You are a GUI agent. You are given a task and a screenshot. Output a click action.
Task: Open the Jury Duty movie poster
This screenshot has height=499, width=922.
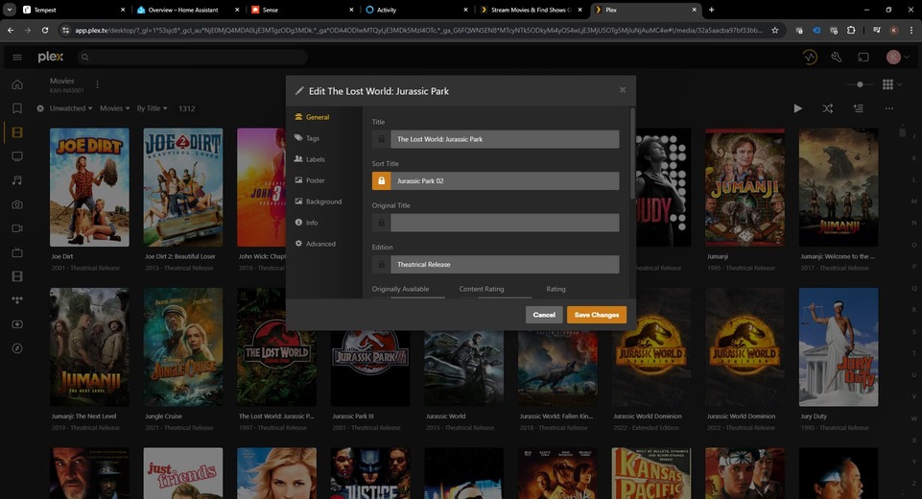839,347
